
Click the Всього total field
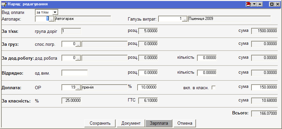(264, 114)
